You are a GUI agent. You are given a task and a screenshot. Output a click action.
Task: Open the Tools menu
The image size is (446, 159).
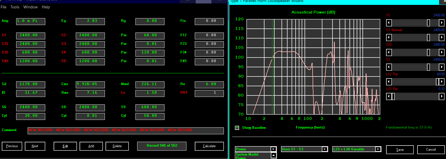[x=15, y=7]
